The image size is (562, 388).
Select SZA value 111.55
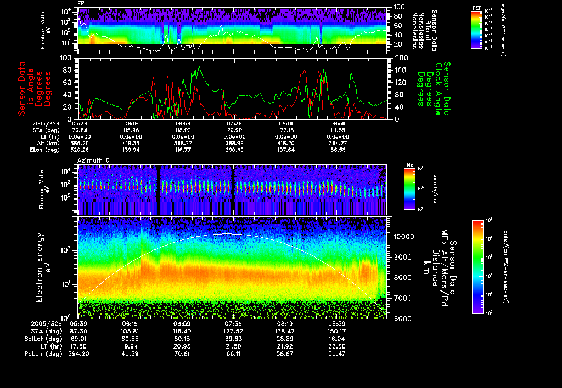pyautogui.click(x=338, y=130)
